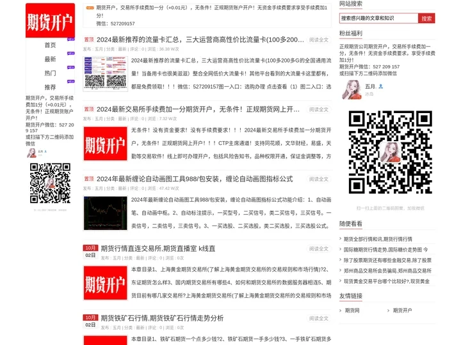Screen dimensions: 461x345
Task: Click the author 五月 in the 流量卡汇总 meta line
Action: point(99,49)
